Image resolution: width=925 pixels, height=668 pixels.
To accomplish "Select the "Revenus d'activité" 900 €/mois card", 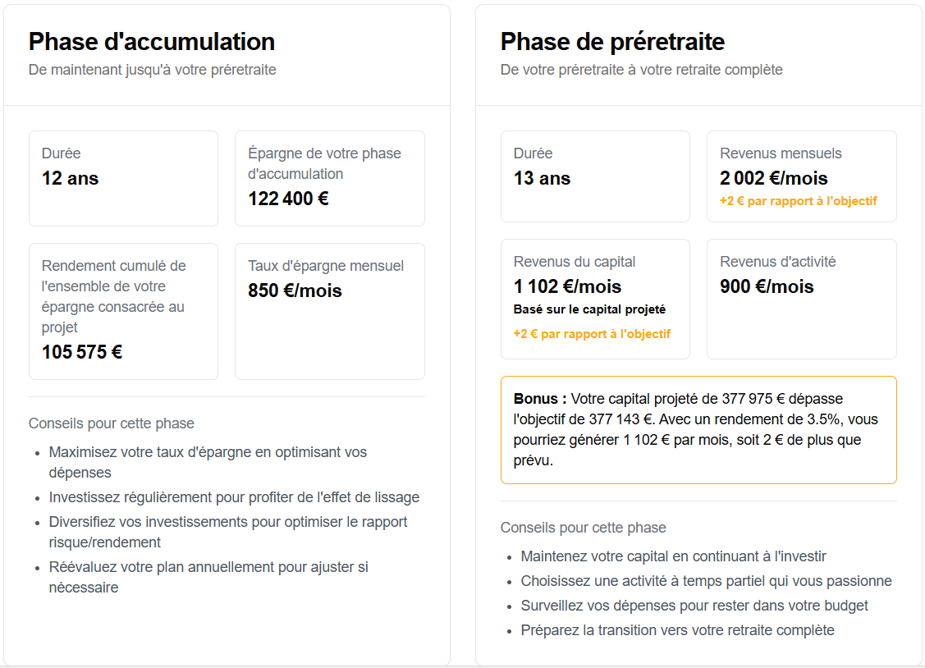I will point(801,299).
